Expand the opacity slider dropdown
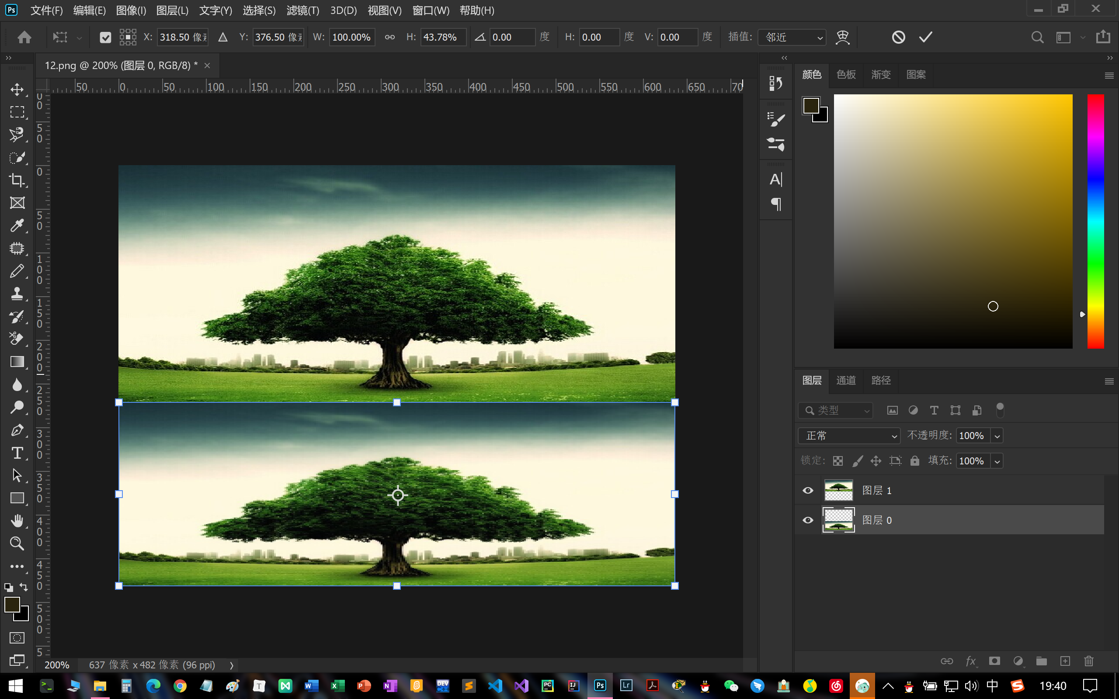This screenshot has height=699, width=1119. 997,436
